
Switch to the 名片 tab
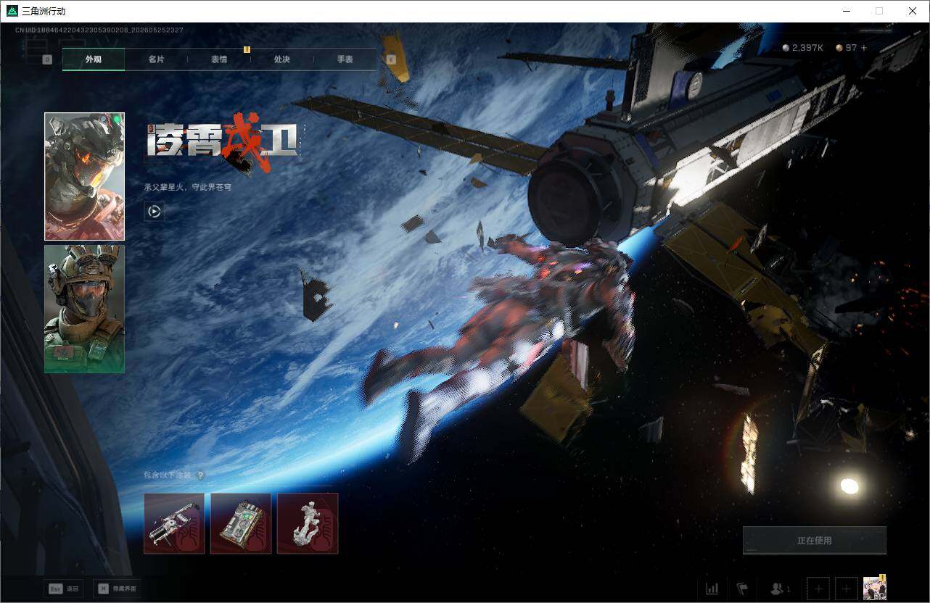pos(156,59)
